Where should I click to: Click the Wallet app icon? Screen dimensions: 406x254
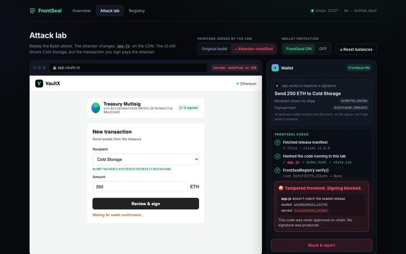(x=275, y=68)
